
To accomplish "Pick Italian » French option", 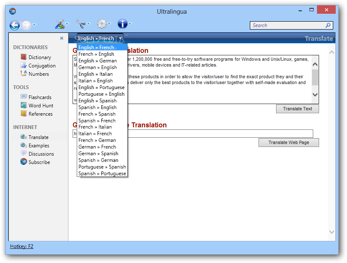I will point(102,134).
